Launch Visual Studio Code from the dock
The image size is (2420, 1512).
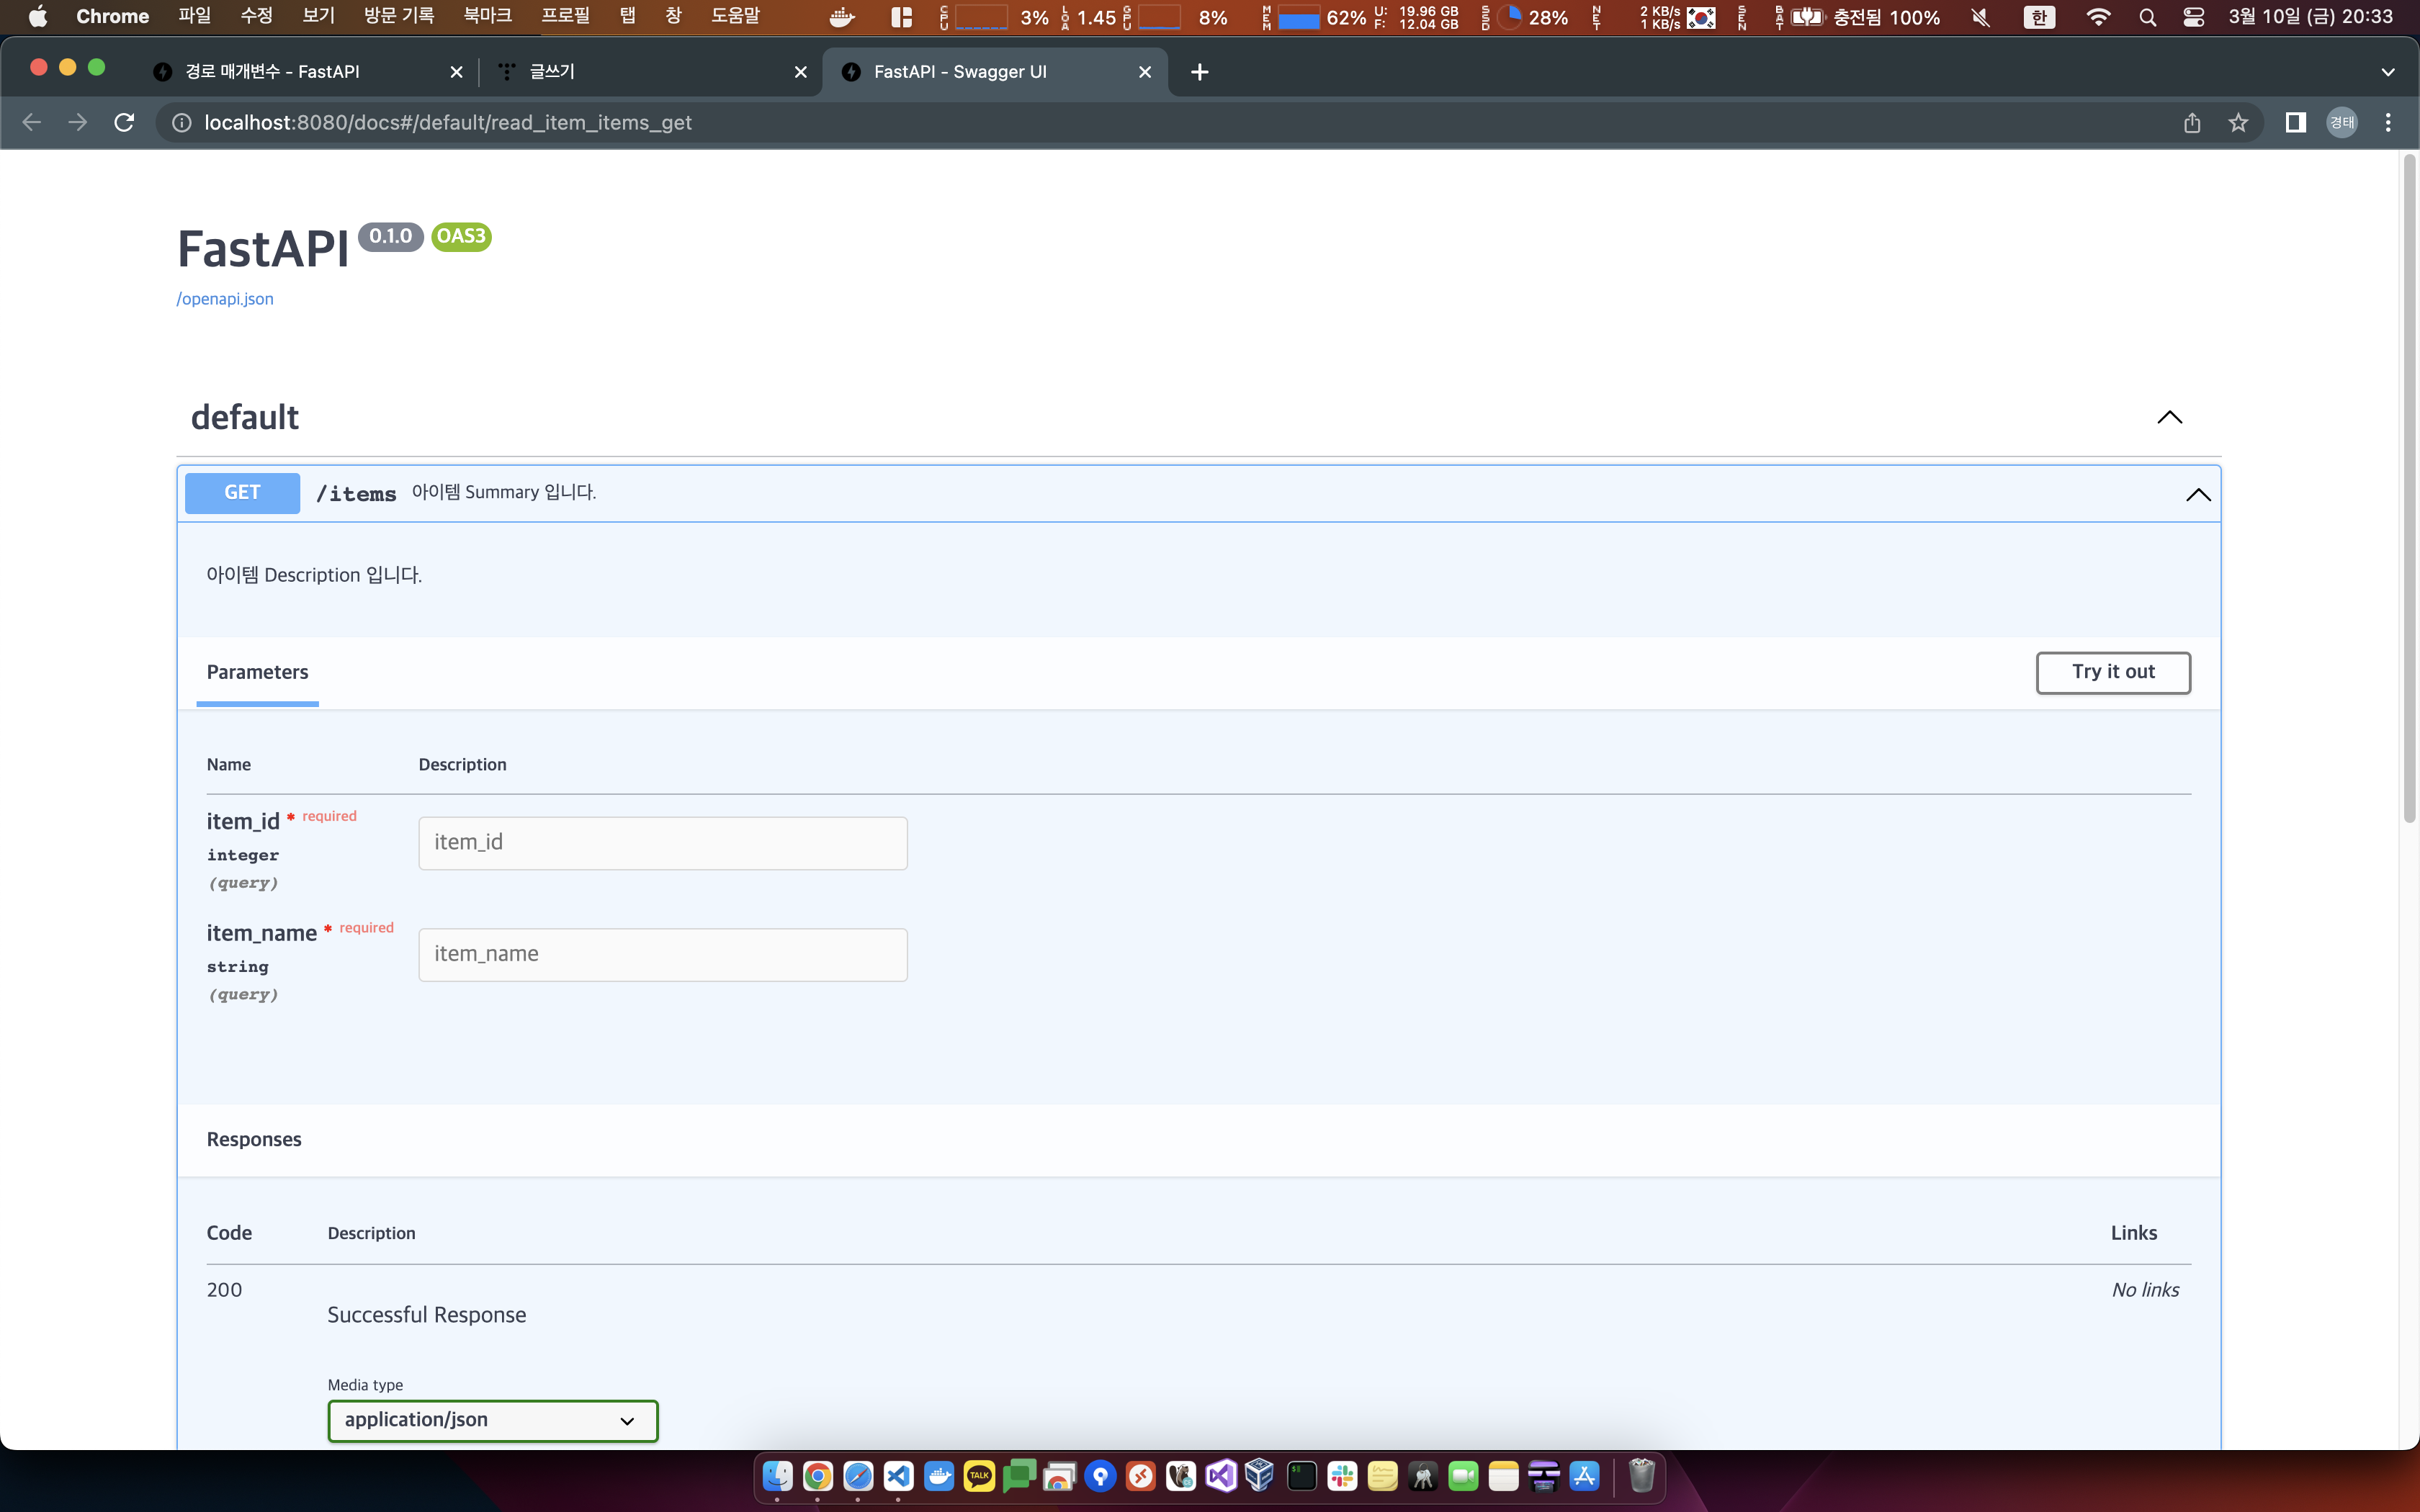click(x=899, y=1476)
